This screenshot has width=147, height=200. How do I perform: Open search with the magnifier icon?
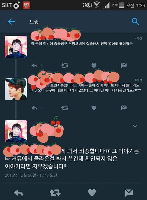[135, 21]
